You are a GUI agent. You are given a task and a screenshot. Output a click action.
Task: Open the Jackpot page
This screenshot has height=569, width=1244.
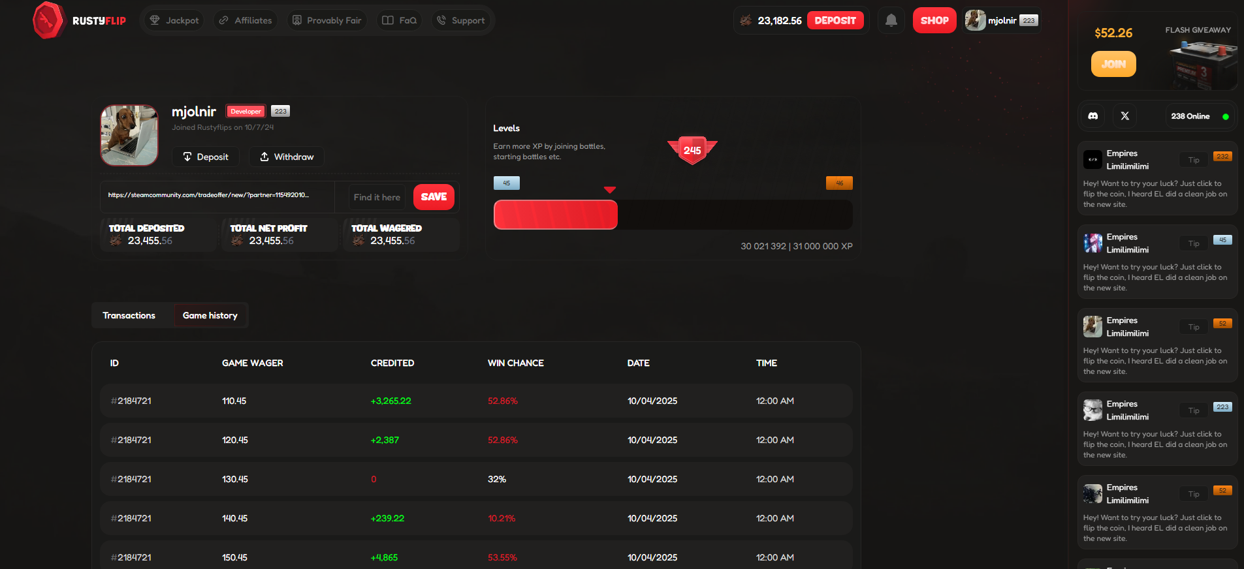174,20
